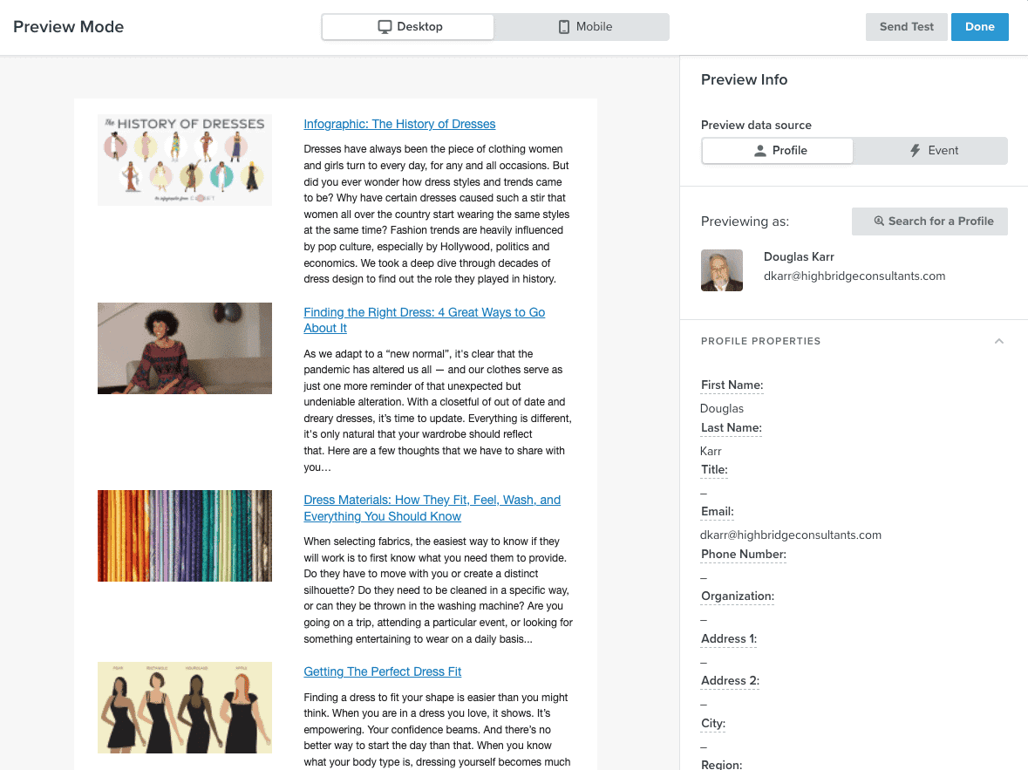Viewport: 1028px width, 770px height.
Task: Click the Send Test button
Action: pos(906,27)
